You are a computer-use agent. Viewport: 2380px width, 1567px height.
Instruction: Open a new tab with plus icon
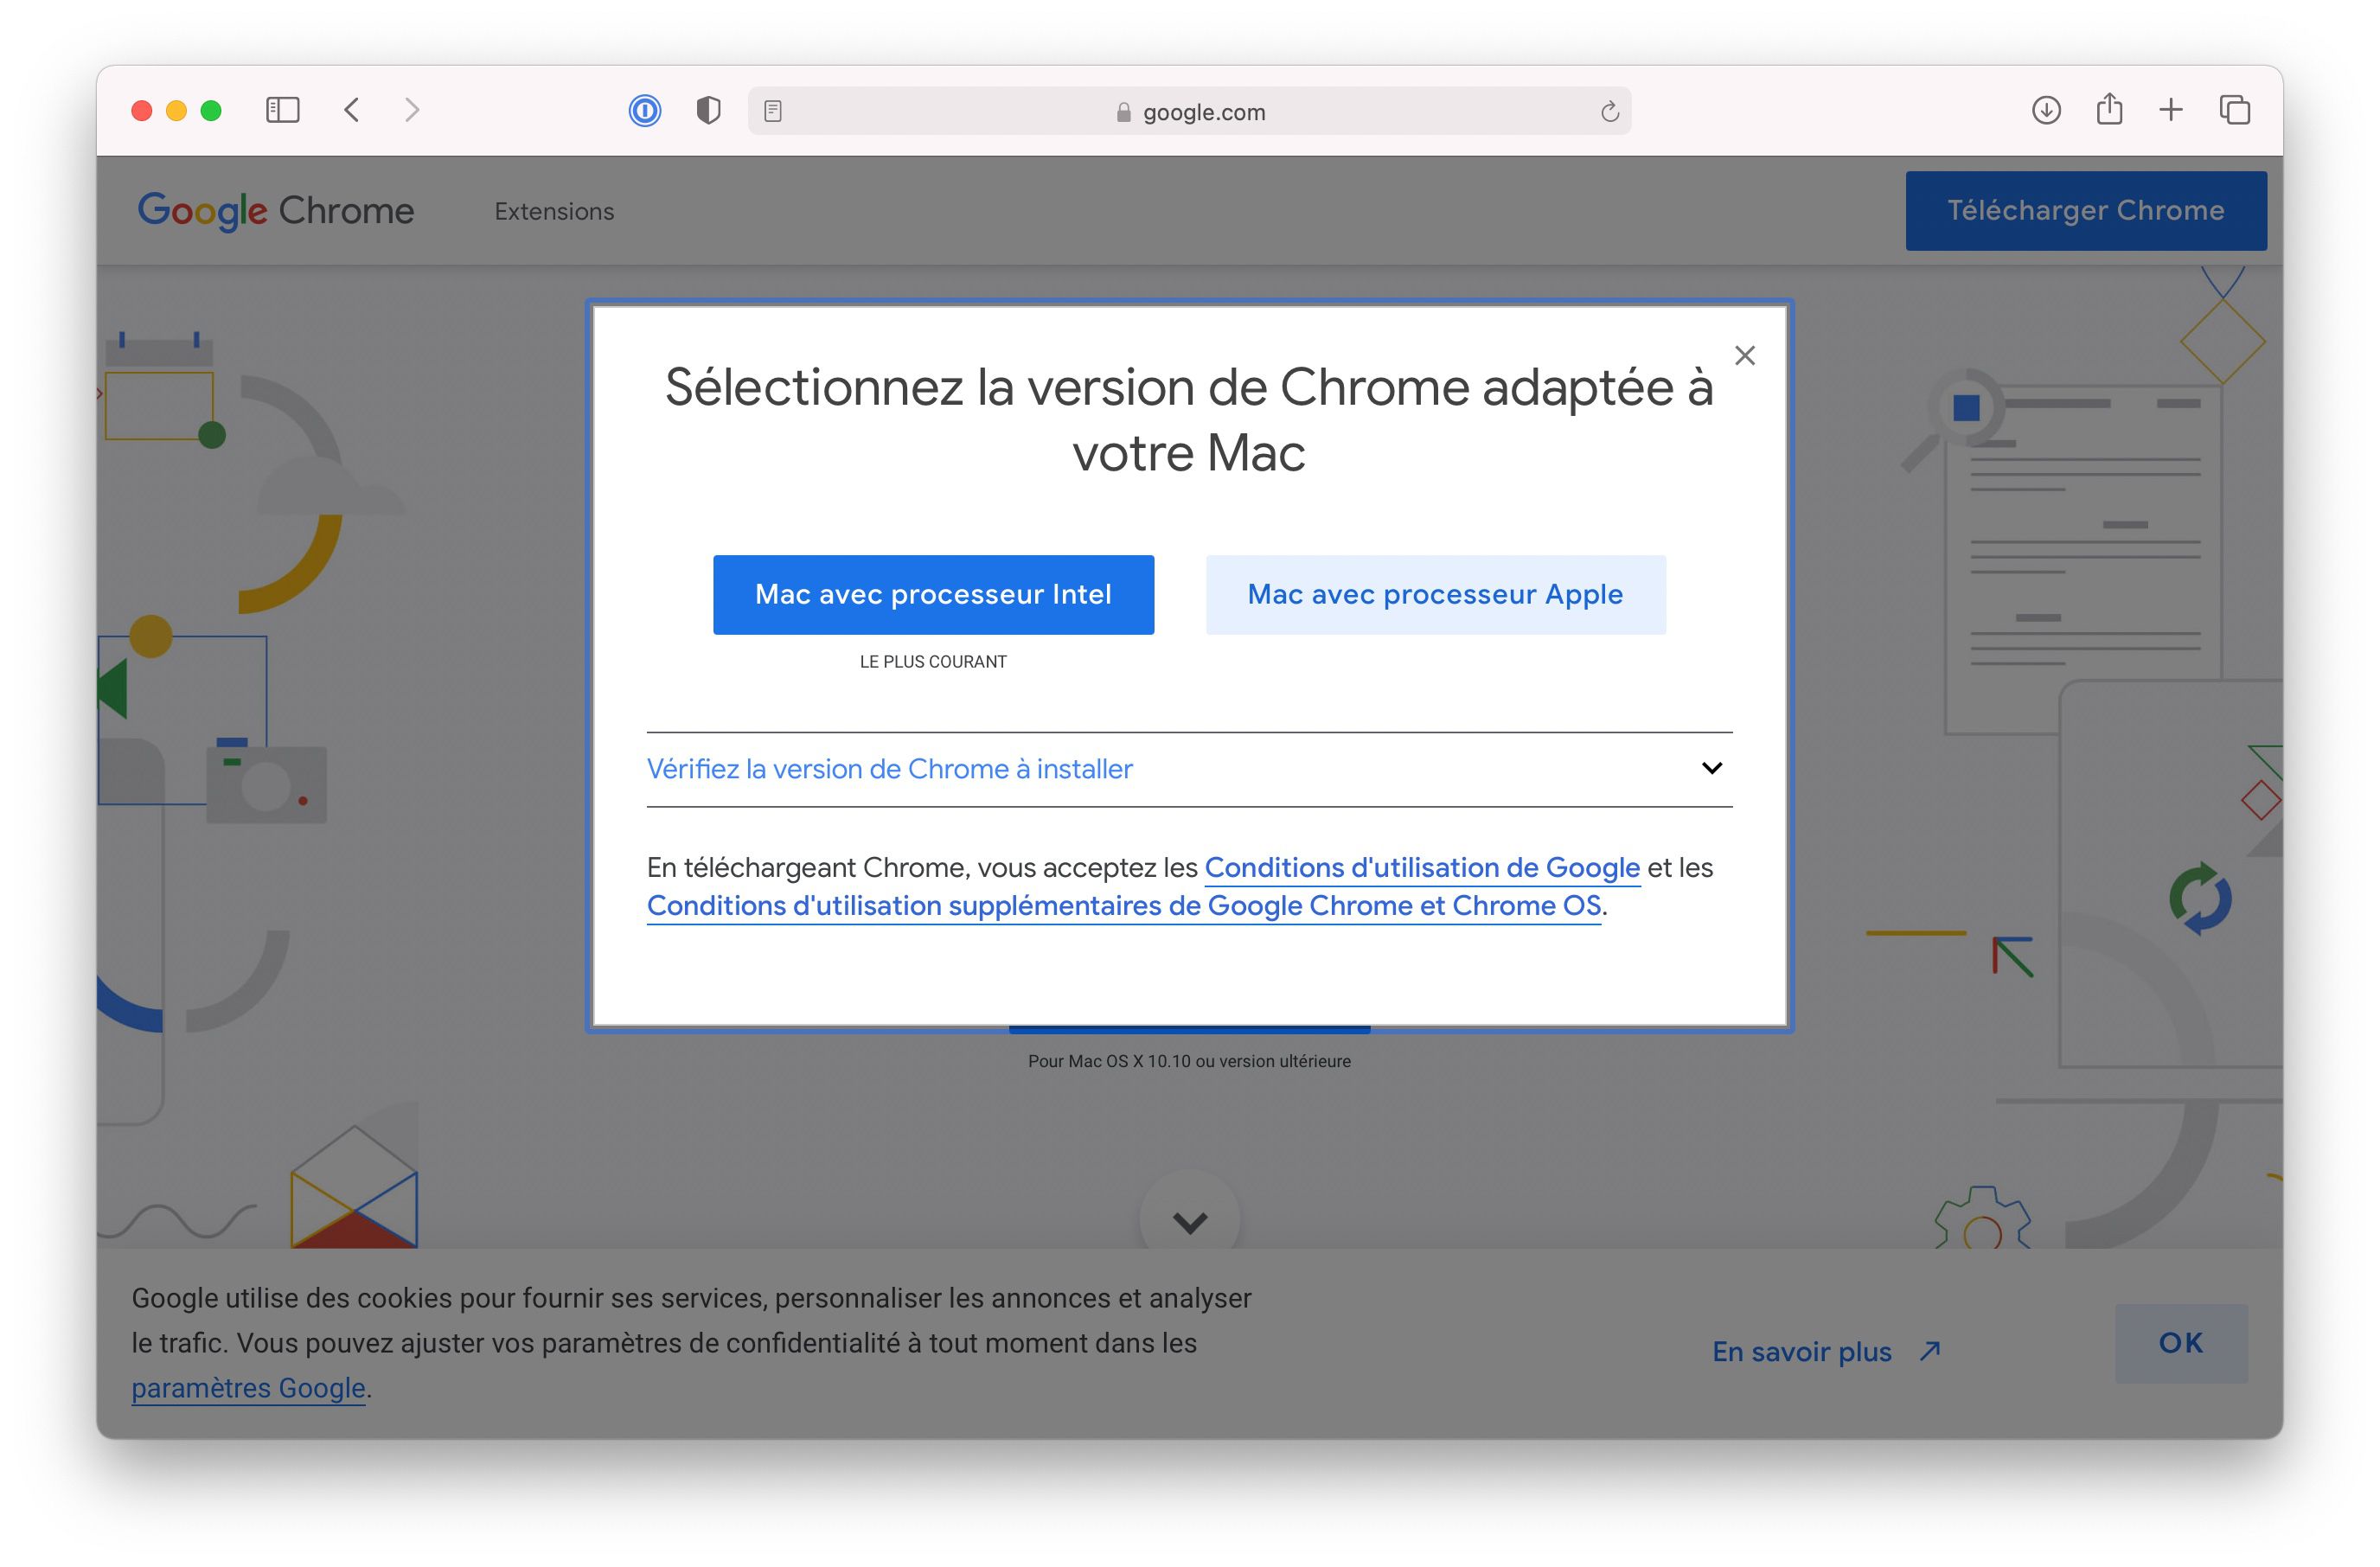tap(2170, 110)
